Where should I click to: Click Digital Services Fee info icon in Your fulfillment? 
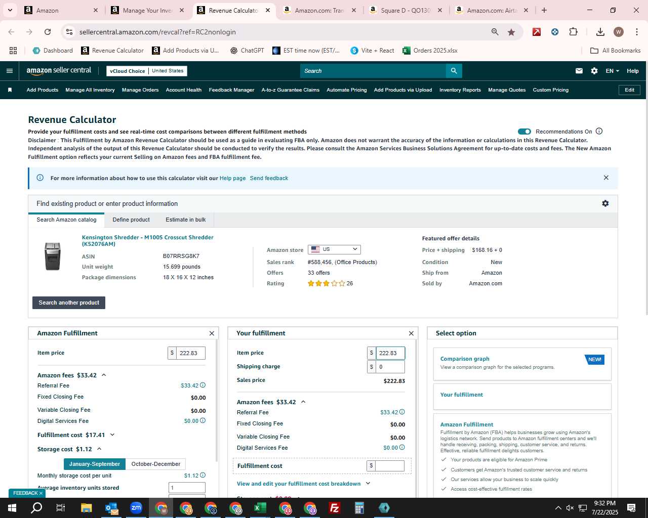click(402, 448)
